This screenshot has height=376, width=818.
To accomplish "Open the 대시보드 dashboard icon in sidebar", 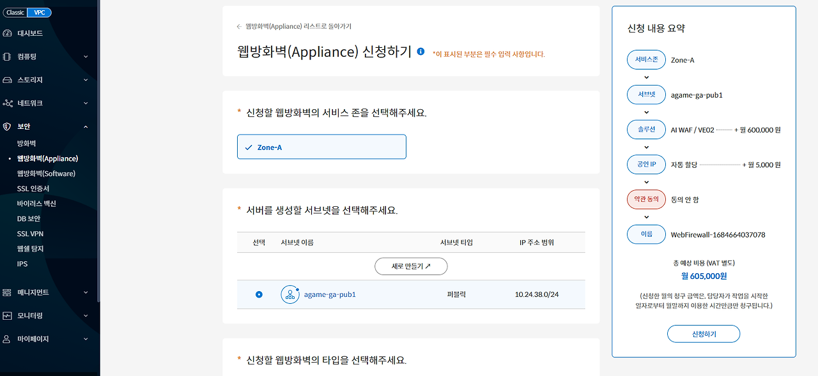I will point(8,33).
